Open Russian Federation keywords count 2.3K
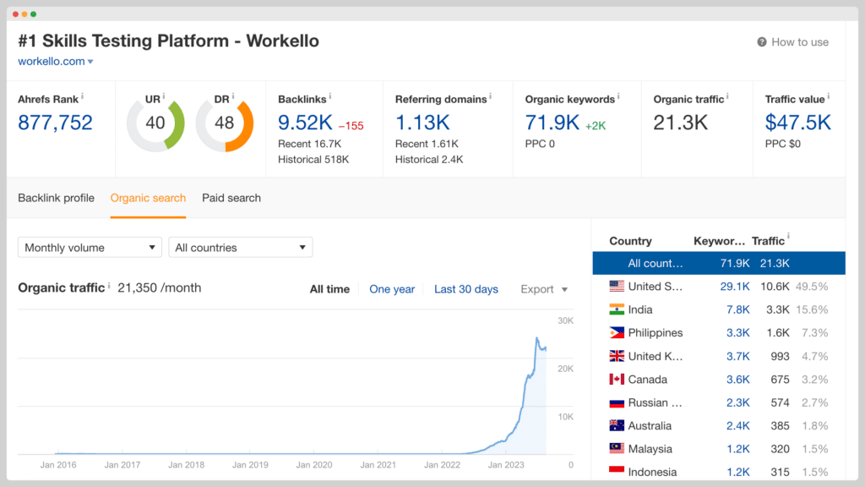 click(x=738, y=403)
